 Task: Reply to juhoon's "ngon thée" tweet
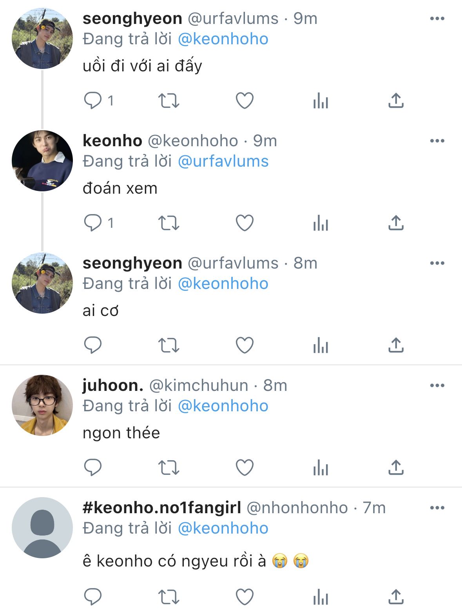click(93, 468)
